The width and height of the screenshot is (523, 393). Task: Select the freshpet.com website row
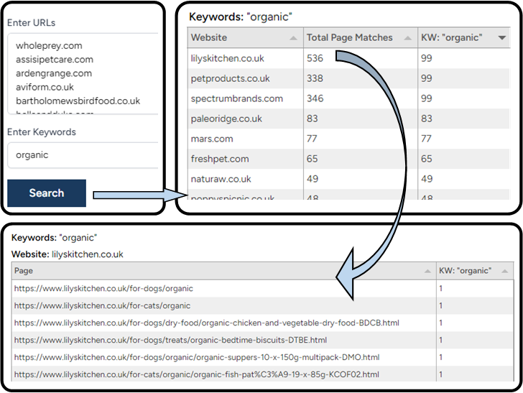[220, 159]
